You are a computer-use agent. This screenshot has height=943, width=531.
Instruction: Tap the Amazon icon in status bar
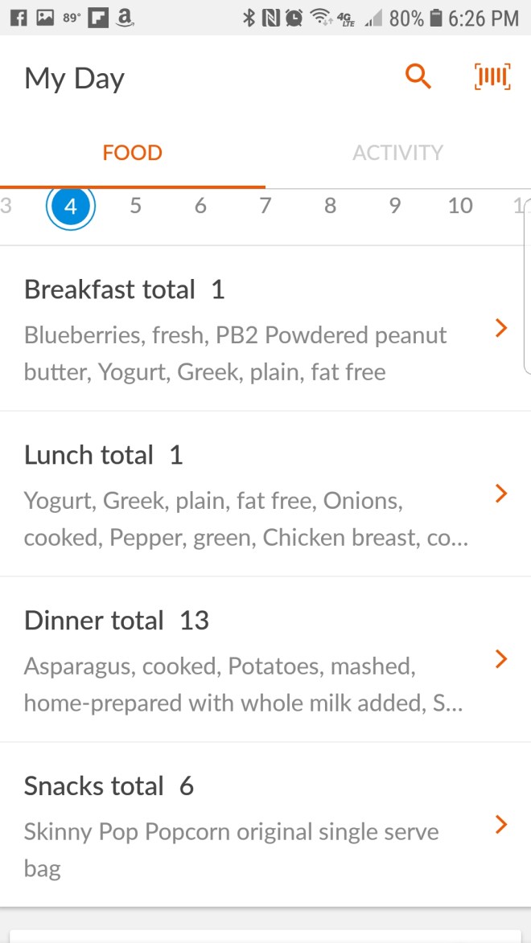point(125,18)
